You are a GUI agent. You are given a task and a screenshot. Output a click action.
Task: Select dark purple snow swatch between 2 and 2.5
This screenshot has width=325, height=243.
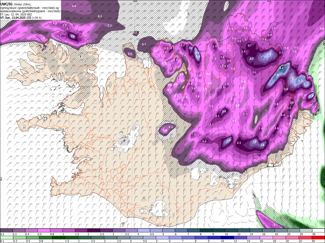[93, 230]
